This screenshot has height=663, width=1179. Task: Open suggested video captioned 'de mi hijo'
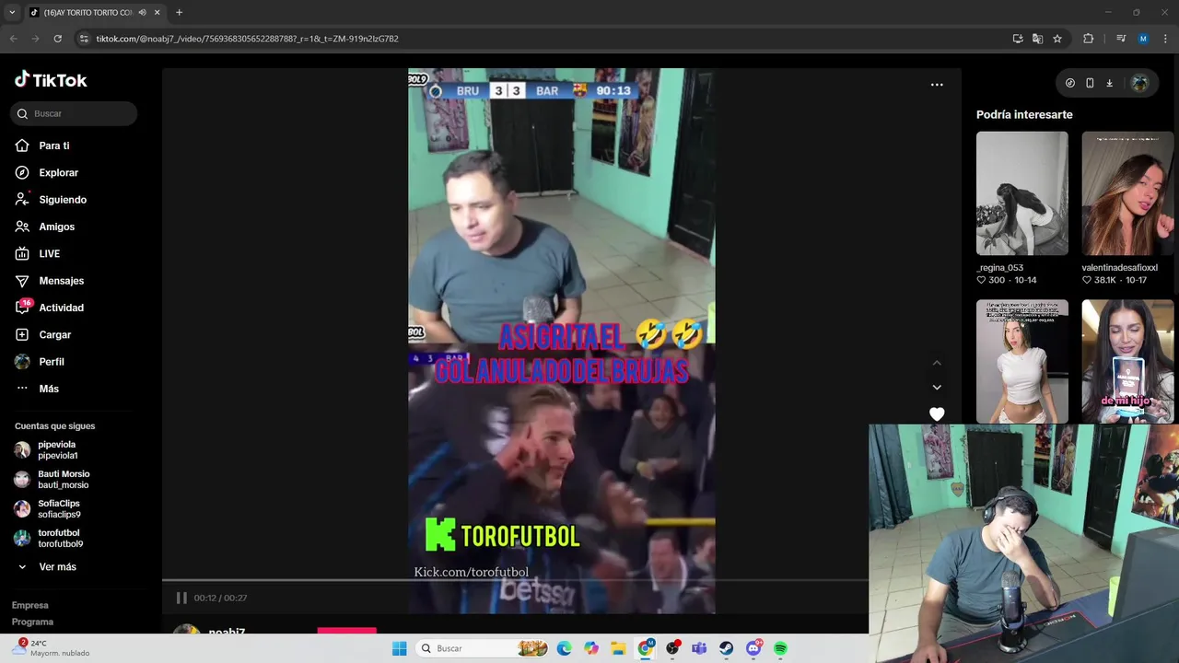1127,361
